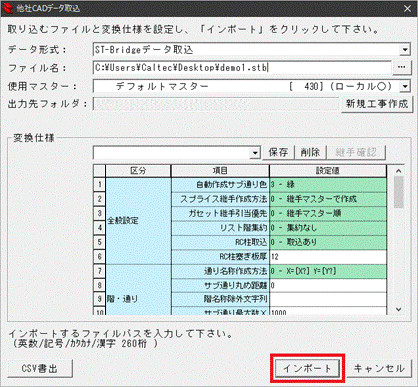Click the scrollbar up arrow in the table

pyautogui.click(x=399, y=171)
